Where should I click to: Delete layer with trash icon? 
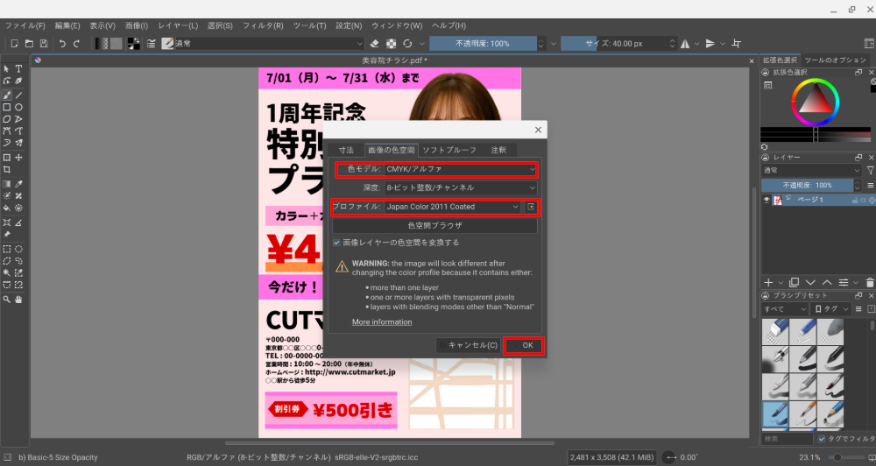tap(869, 283)
